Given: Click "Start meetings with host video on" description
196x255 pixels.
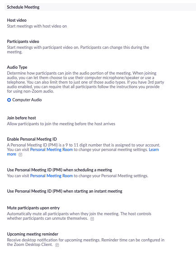Looking at the screenshot, I should pyautogui.click(x=37, y=26).
